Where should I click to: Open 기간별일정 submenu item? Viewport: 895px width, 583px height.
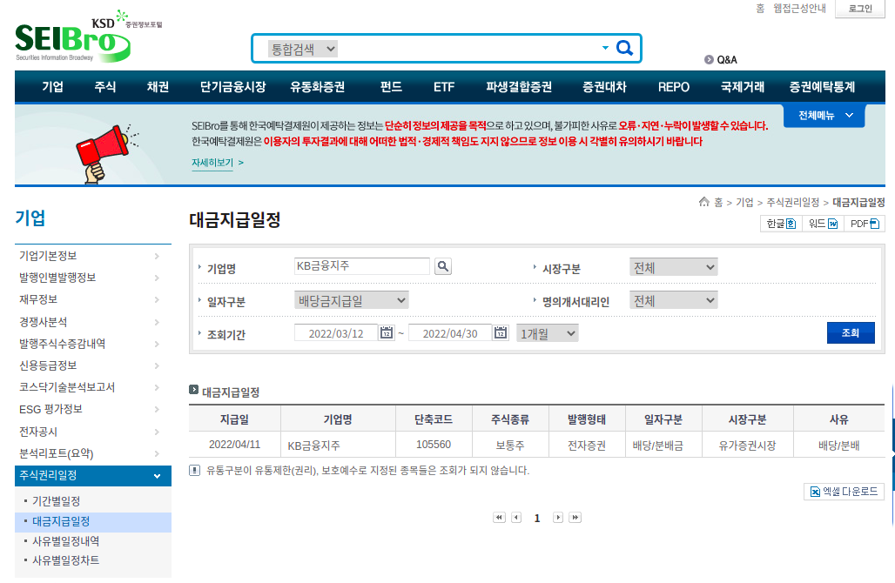coord(56,501)
